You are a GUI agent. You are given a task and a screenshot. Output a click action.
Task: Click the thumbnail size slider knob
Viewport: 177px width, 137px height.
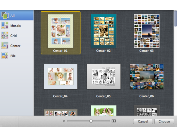pos(91,121)
